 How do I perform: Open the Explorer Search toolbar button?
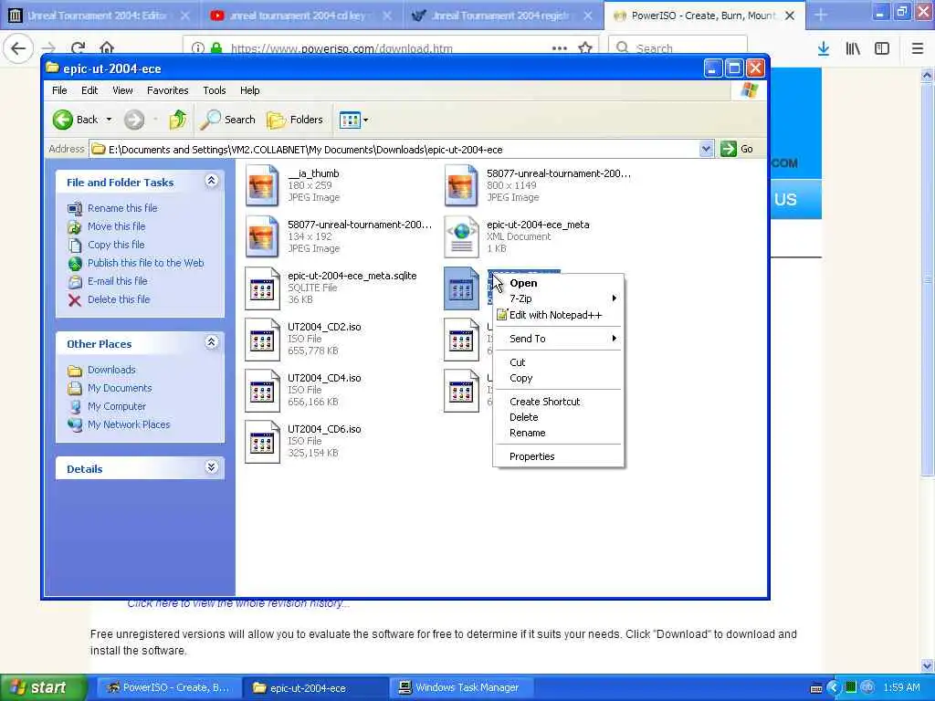tap(227, 120)
